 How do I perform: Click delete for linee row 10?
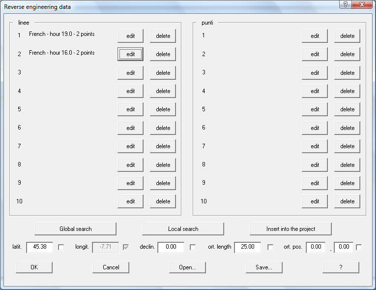click(163, 201)
